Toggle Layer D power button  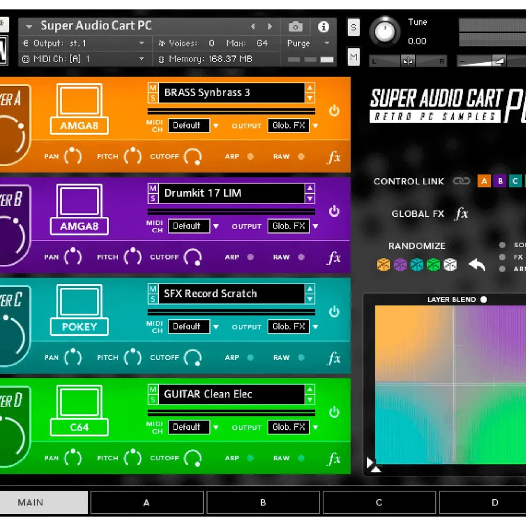334,412
